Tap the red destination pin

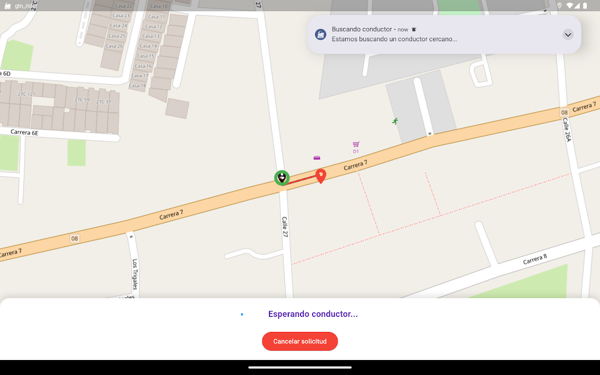click(321, 176)
